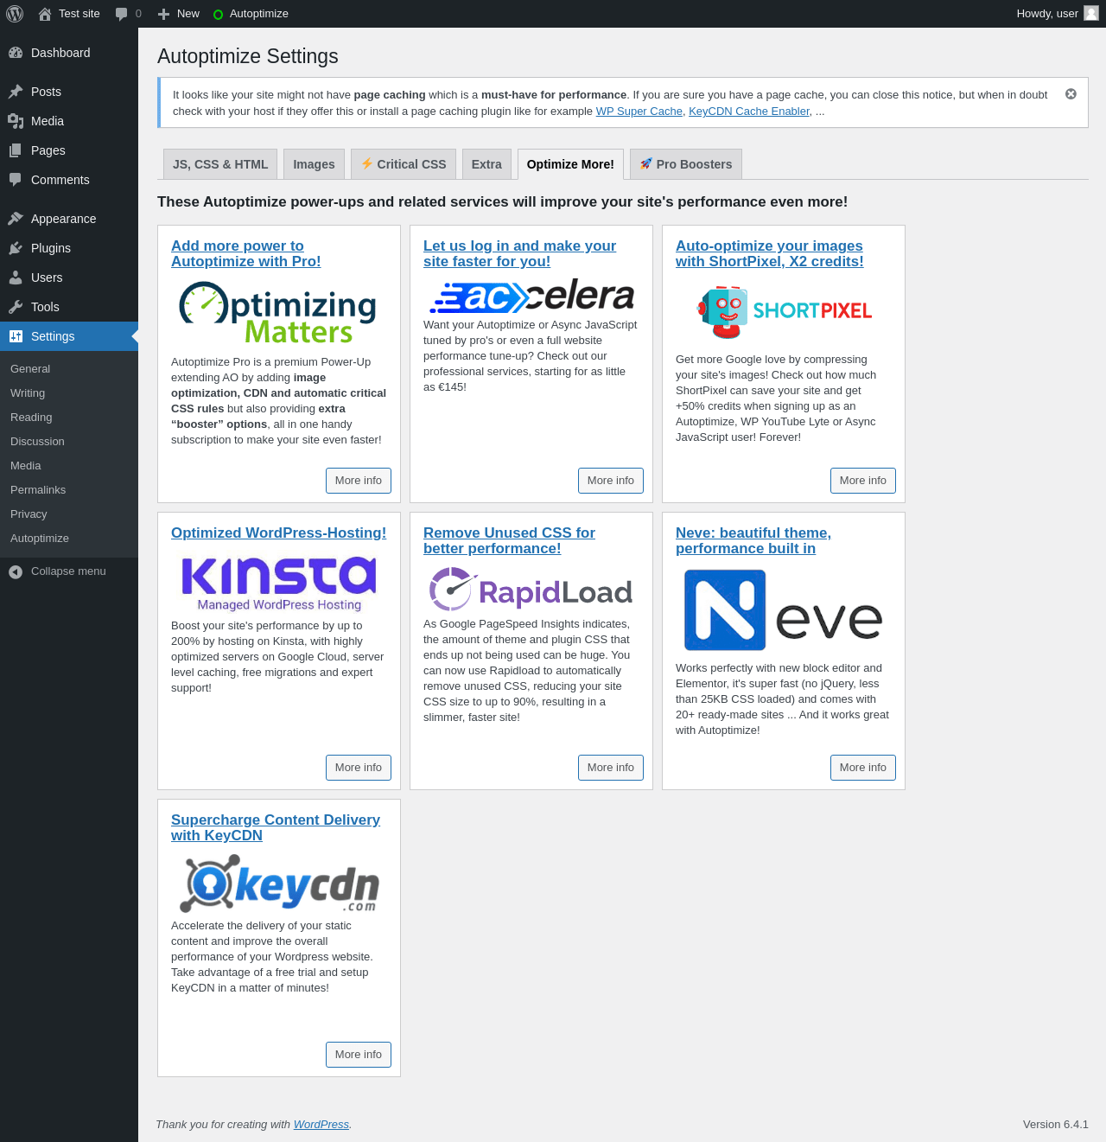Open the comments bubble in admin bar
Viewport: 1106px width, 1142px height.
tap(122, 14)
